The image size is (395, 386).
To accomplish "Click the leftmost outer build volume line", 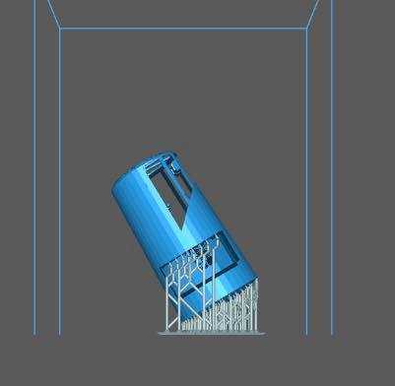I will 34,167.
